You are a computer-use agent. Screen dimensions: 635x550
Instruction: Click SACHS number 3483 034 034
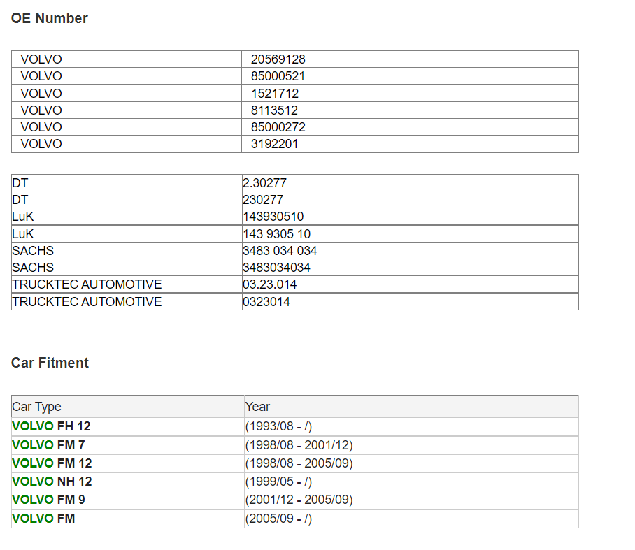pos(280,250)
